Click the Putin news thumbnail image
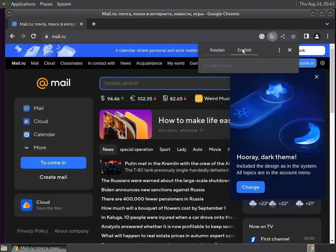Image resolution: width=336 pixels, height=252 pixels. click(111, 166)
